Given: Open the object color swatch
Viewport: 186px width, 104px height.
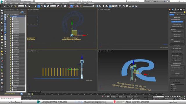Looking at the screenshot, I should [x=185, y=12].
